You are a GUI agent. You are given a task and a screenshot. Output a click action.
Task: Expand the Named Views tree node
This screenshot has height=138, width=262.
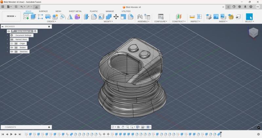[x=8, y=39]
